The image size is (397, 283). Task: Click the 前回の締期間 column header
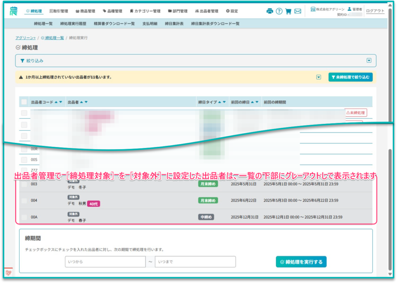[275, 102]
